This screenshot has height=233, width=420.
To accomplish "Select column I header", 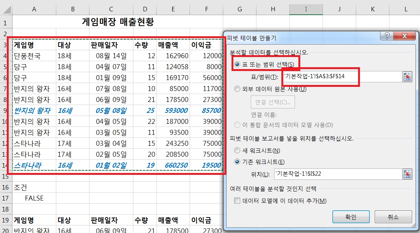I will tap(306, 9).
